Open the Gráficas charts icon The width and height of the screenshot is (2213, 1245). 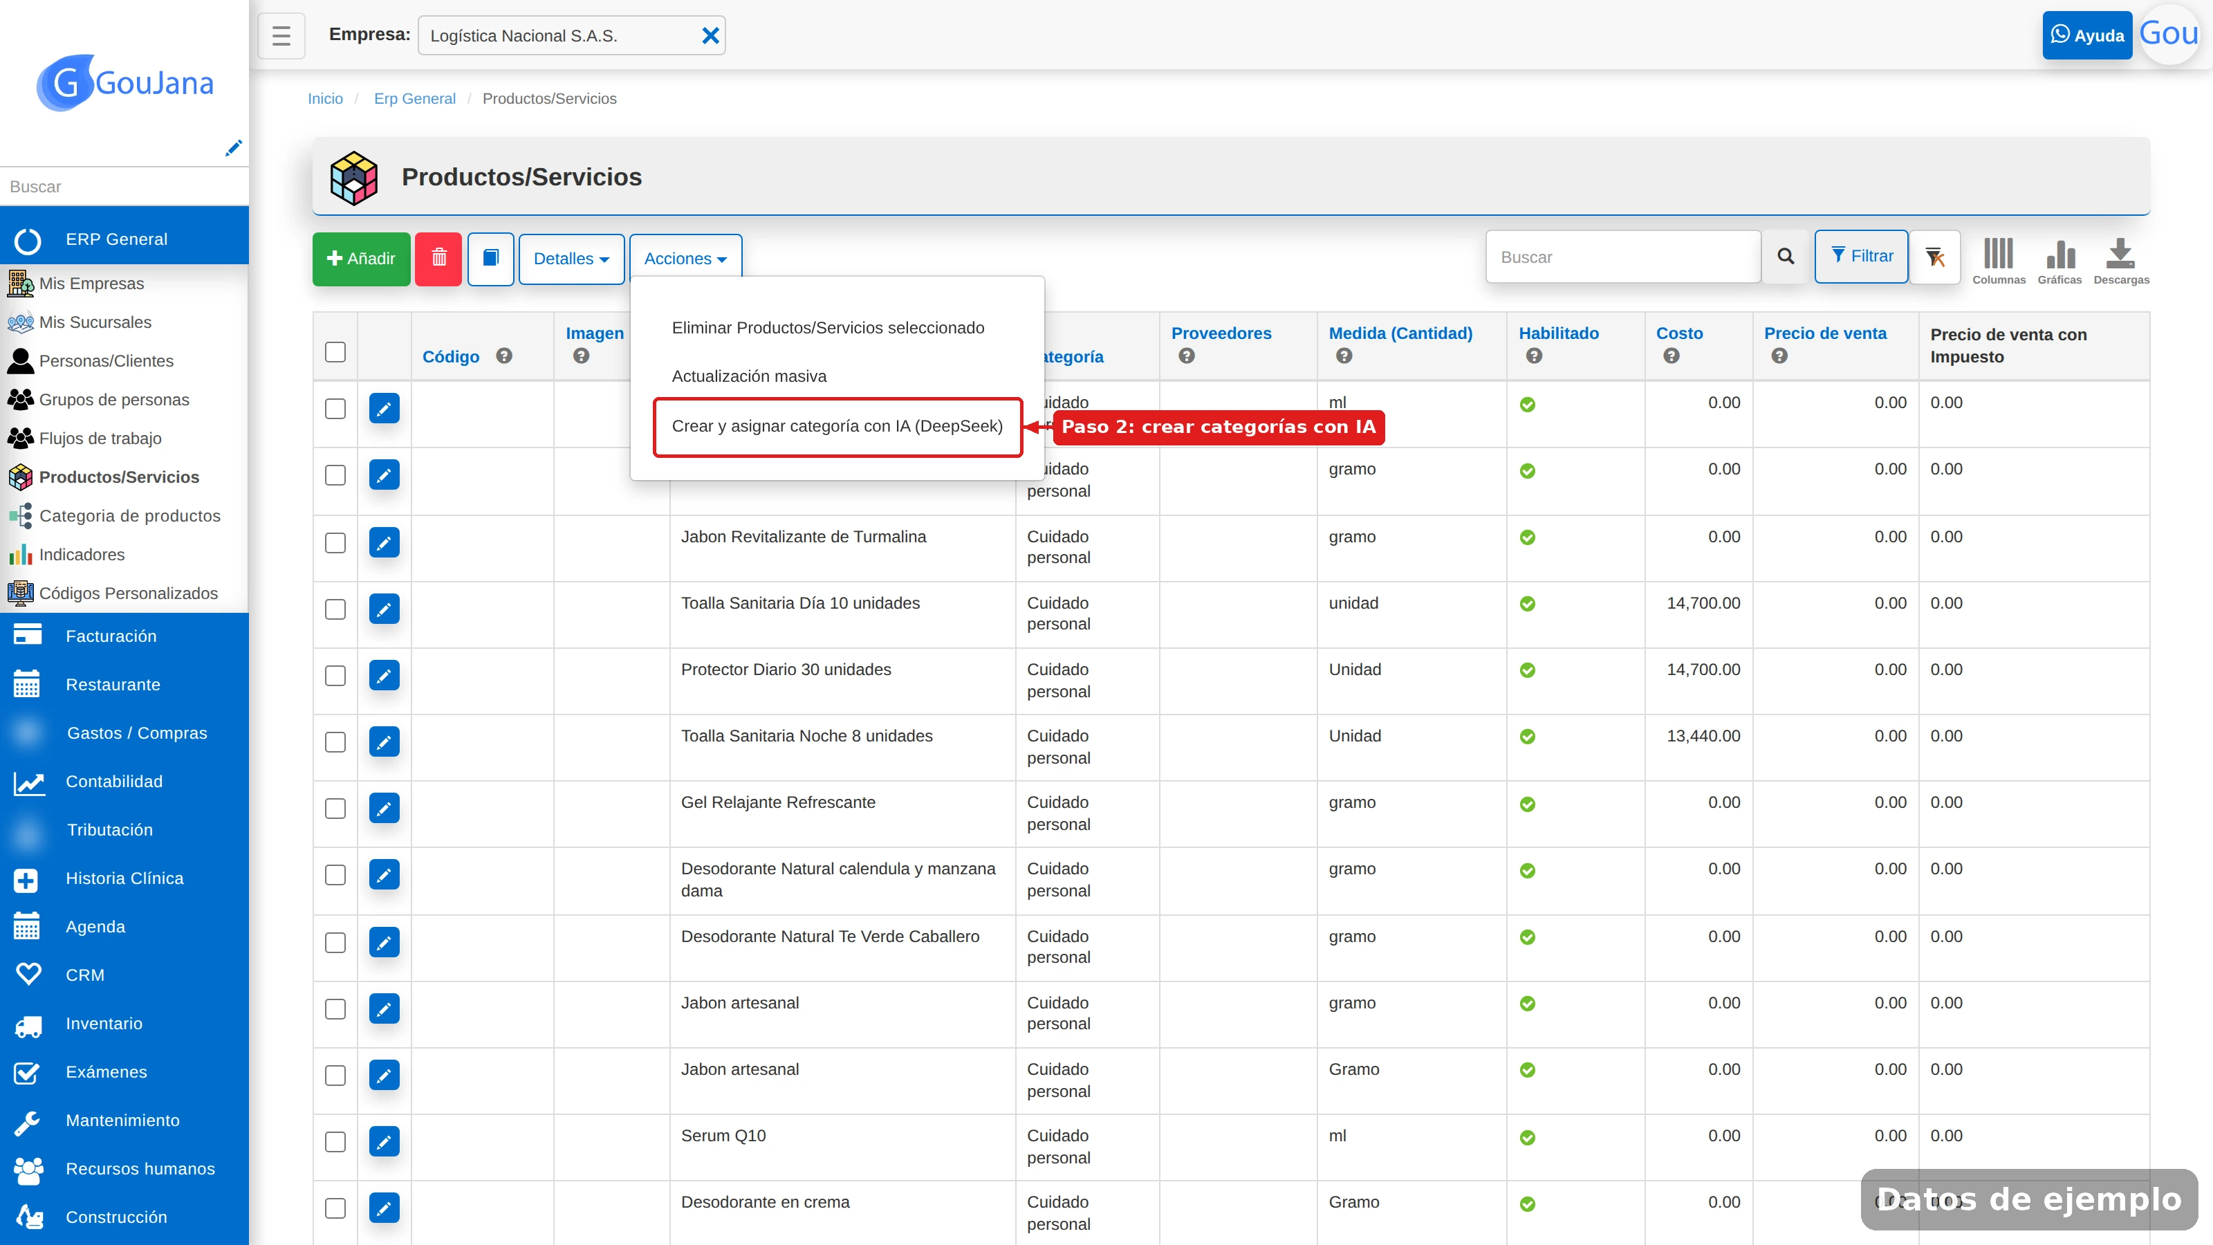pyautogui.click(x=2059, y=261)
